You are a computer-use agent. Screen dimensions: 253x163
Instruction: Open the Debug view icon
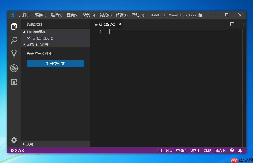pyautogui.click(x=14, y=68)
